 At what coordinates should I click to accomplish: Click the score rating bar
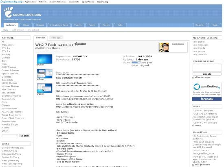pyautogui.click(x=136, y=63)
